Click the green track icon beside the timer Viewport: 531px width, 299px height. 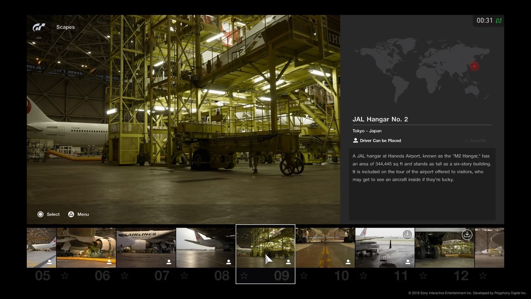tap(498, 21)
